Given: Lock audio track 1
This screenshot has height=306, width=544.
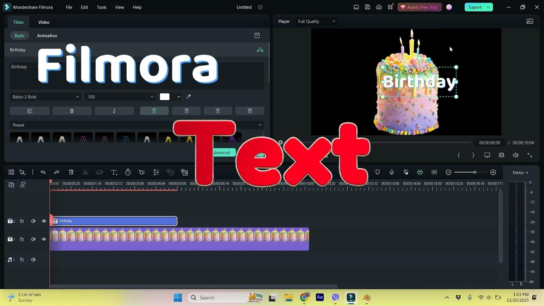Looking at the screenshot, I should tap(22, 260).
